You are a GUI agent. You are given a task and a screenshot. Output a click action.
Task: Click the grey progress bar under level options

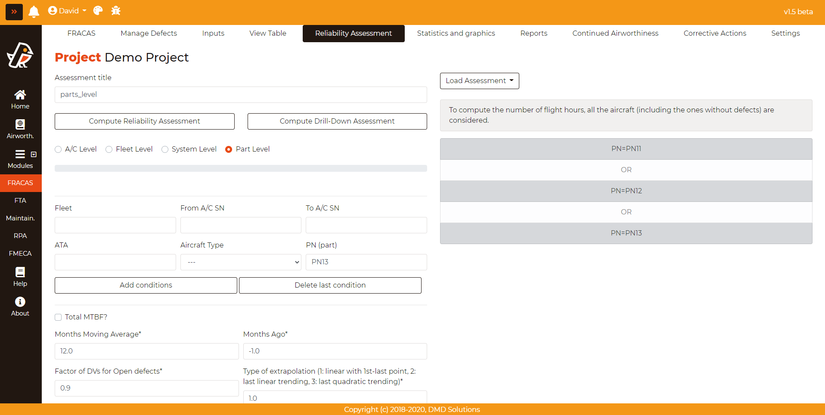241,168
